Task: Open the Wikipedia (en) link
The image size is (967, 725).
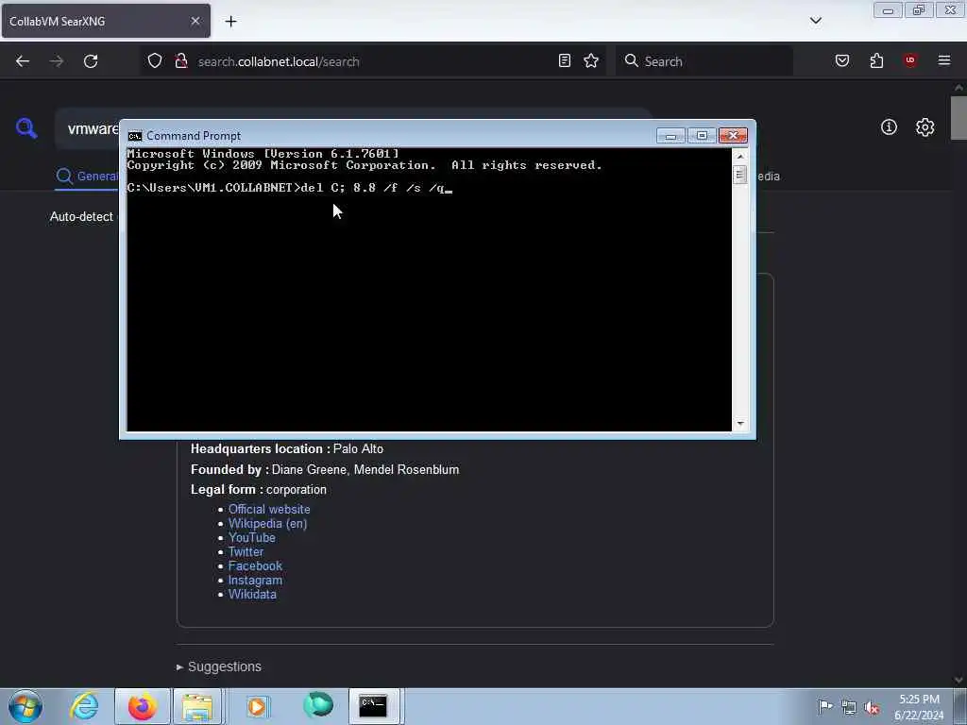Action: [x=267, y=523]
